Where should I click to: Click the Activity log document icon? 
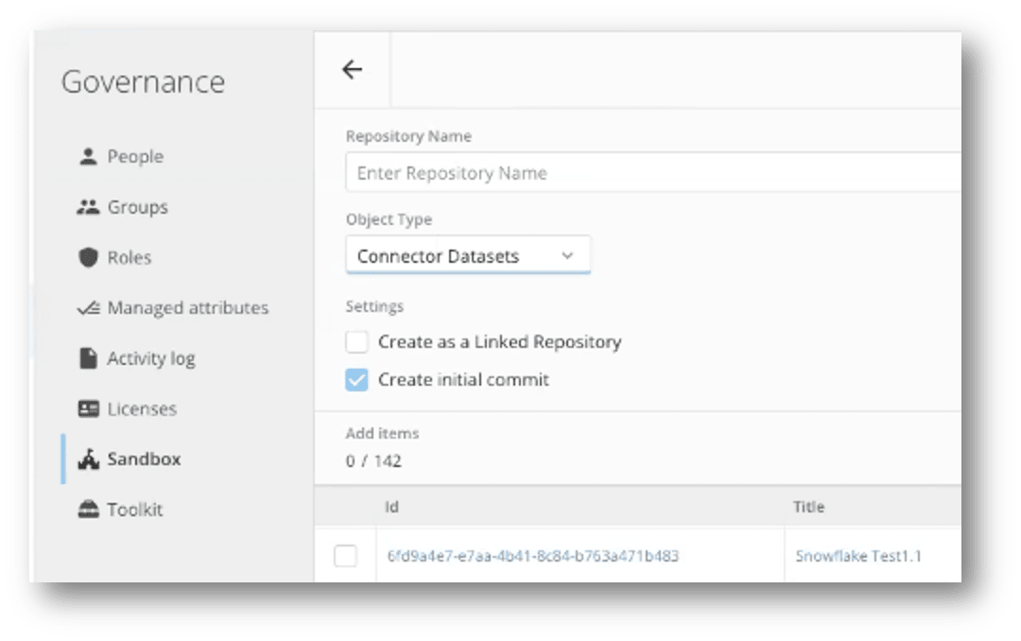coord(88,358)
